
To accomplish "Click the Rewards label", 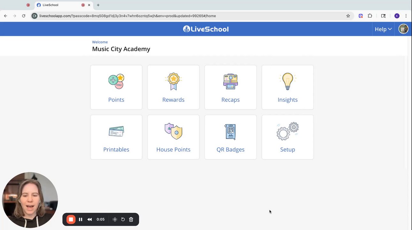I will click(x=173, y=100).
